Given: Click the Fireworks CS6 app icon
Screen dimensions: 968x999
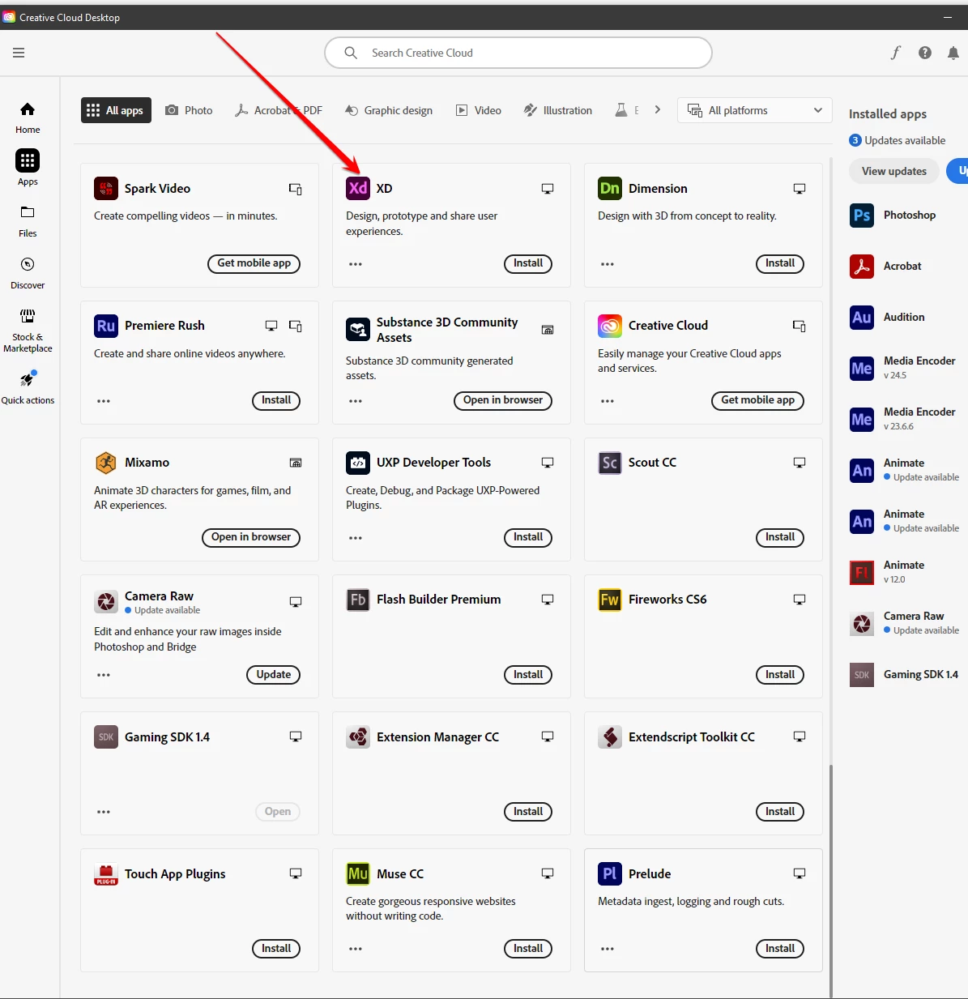Looking at the screenshot, I should pyautogui.click(x=610, y=600).
